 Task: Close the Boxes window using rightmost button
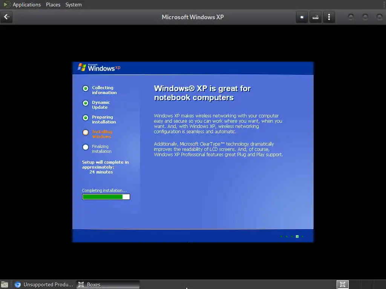click(379, 17)
